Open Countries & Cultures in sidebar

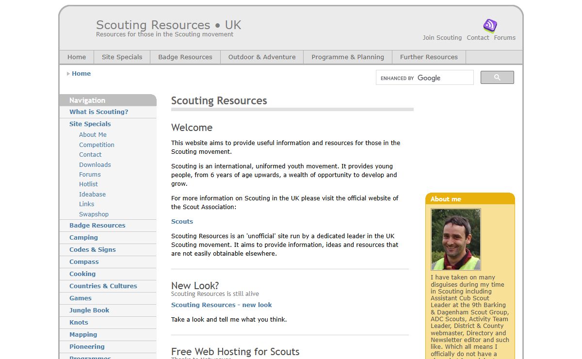pos(103,286)
